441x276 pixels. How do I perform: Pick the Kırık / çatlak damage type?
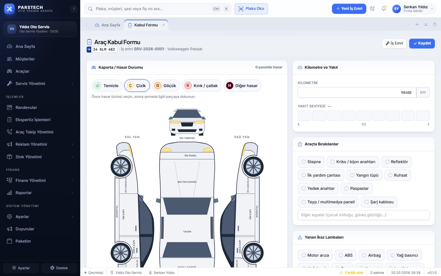(x=202, y=86)
